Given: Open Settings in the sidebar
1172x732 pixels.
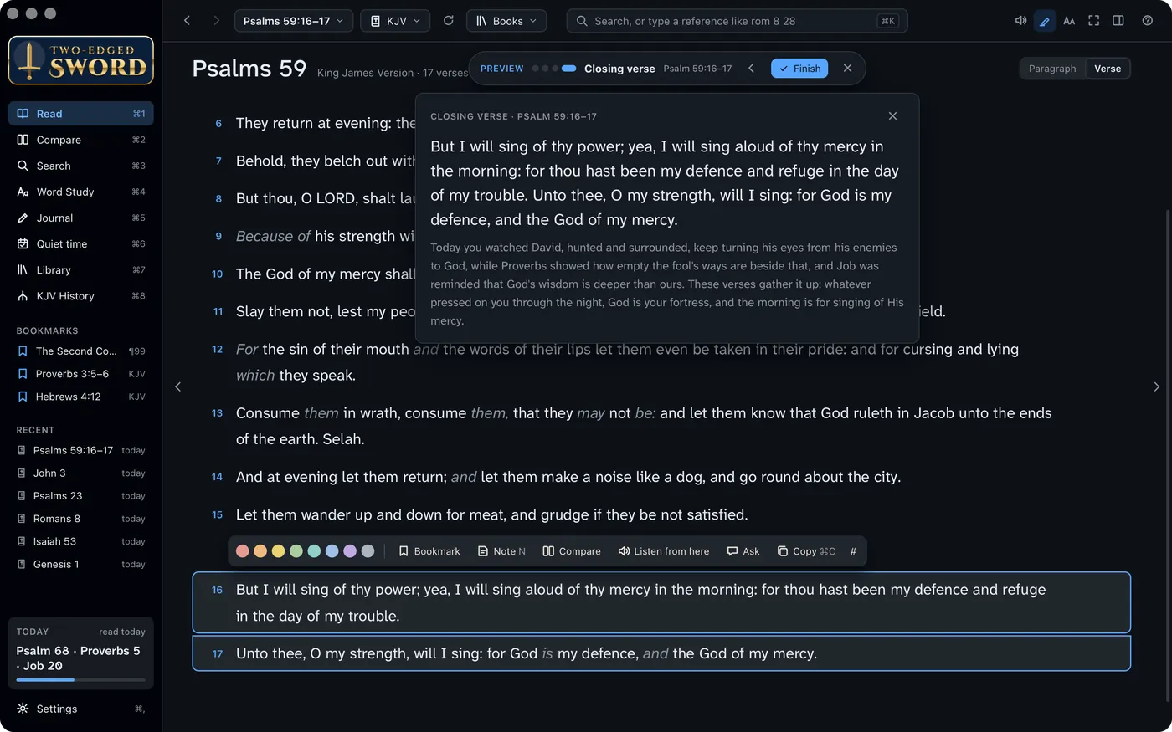Looking at the screenshot, I should click(81, 709).
